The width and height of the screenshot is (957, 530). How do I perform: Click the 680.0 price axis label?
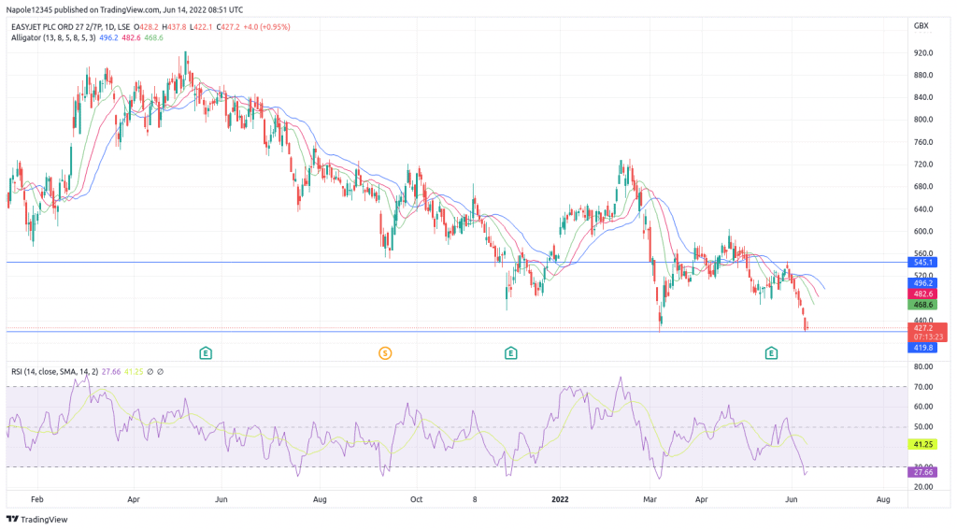click(922, 187)
